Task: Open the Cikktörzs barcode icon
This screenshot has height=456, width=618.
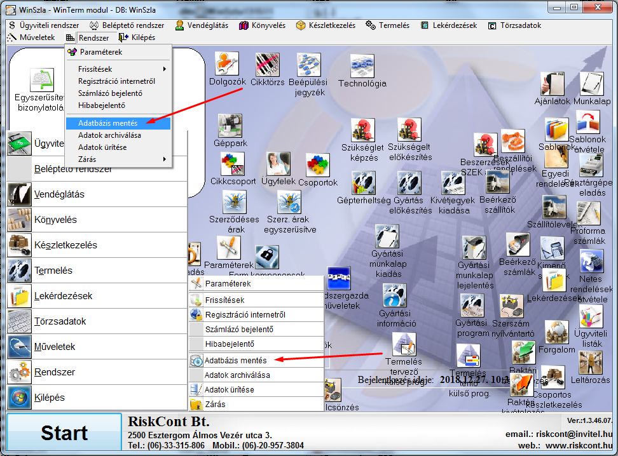Action: (x=268, y=65)
